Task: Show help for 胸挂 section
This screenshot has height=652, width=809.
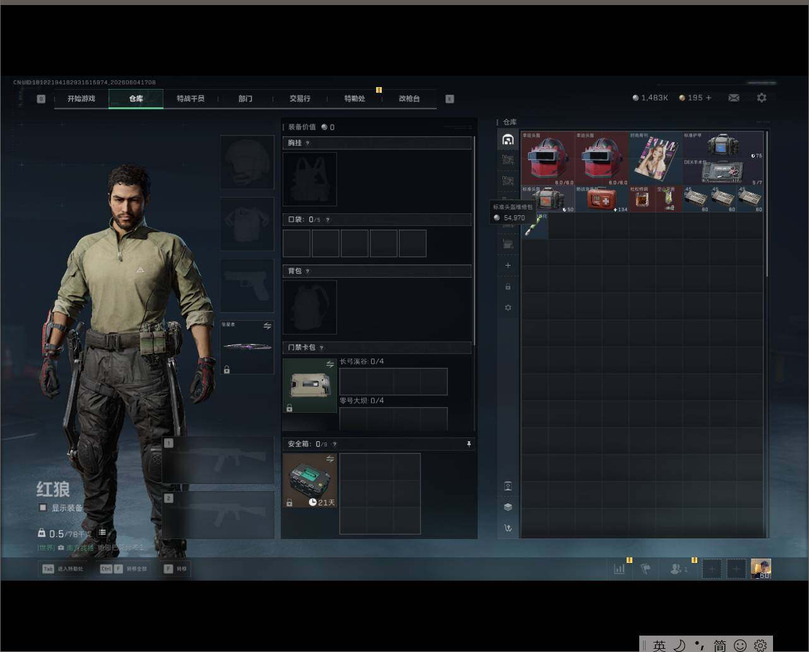Action: pos(308,143)
